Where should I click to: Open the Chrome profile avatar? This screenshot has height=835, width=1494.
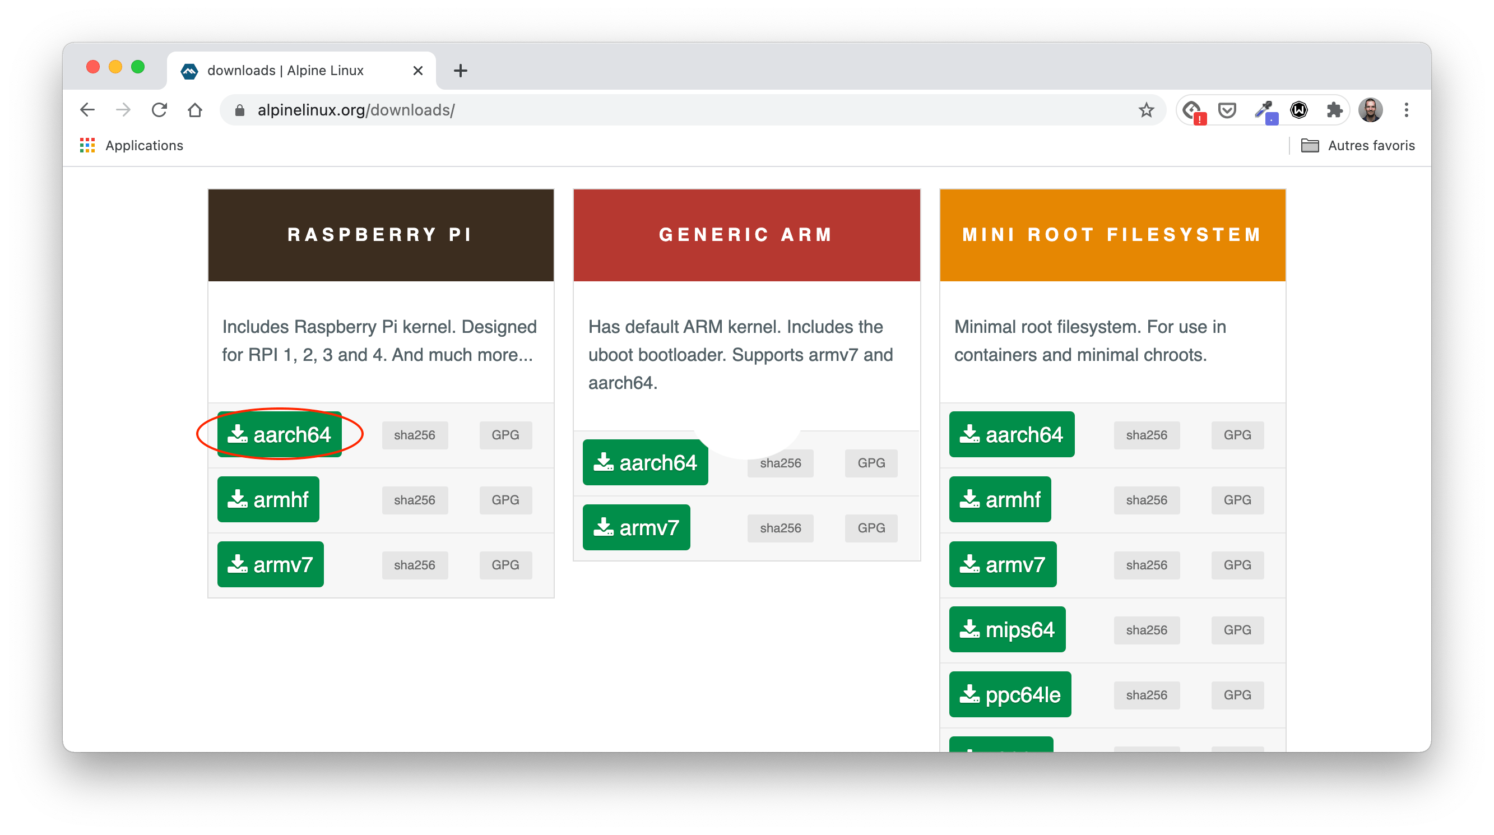click(1371, 110)
